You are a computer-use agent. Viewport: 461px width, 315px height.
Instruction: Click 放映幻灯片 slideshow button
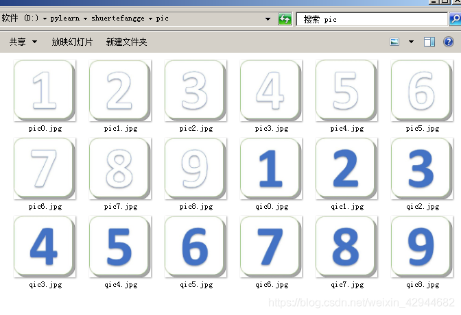coord(72,42)
